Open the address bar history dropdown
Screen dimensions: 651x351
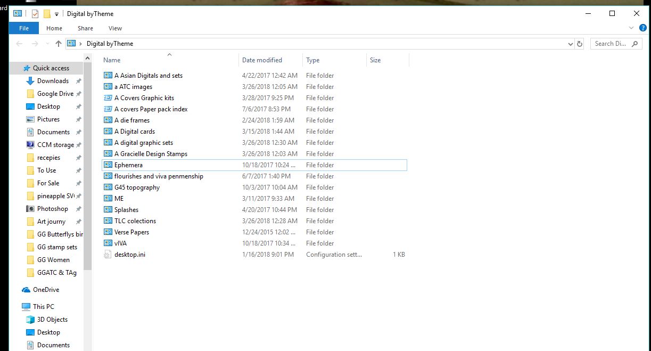[x=570, y=43]
